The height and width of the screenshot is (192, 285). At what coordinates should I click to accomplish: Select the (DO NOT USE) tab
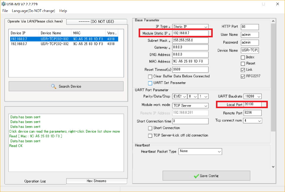(x=97, y=22)
